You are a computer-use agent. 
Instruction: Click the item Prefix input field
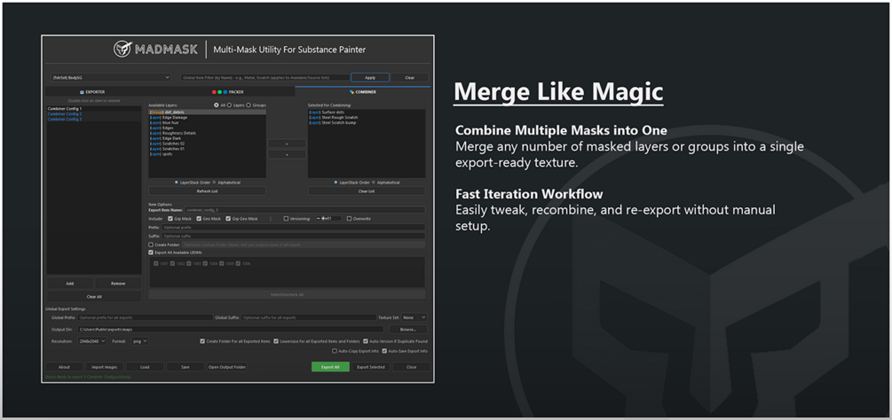293,227
